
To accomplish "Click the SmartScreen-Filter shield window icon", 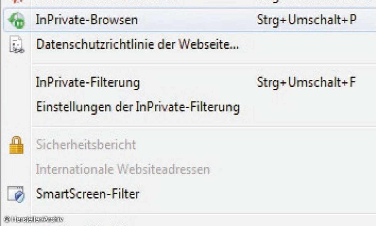I will 16,194.
